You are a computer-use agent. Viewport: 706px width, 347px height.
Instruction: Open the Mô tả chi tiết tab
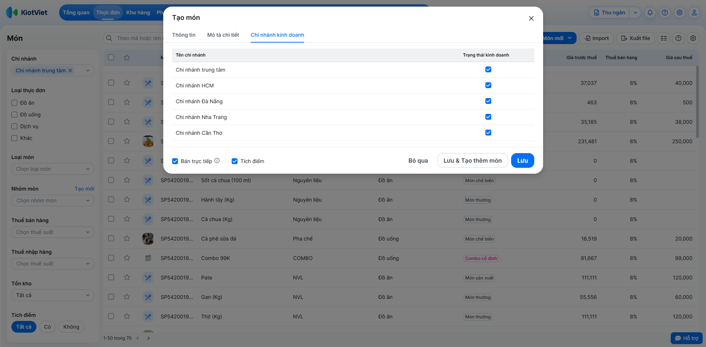pos(223,35)
